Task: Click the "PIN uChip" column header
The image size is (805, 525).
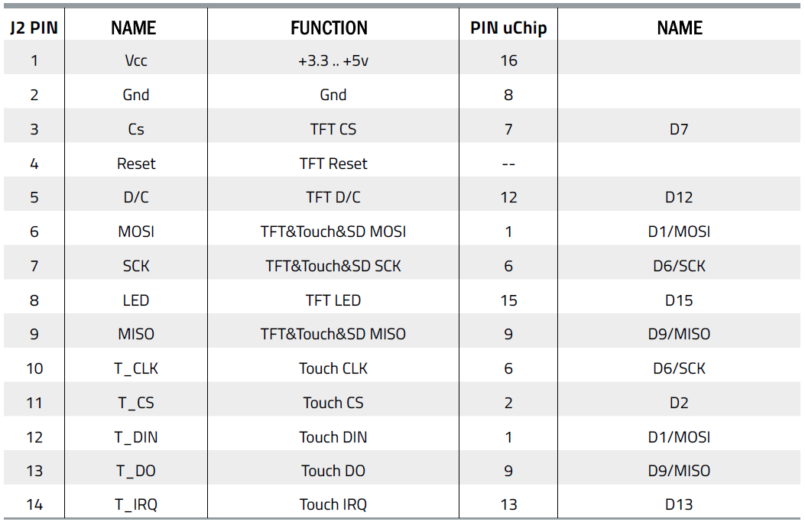Action: tap(508, 28)
